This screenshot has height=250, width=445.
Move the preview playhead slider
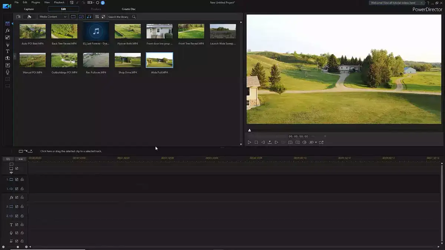coord(250,130)
